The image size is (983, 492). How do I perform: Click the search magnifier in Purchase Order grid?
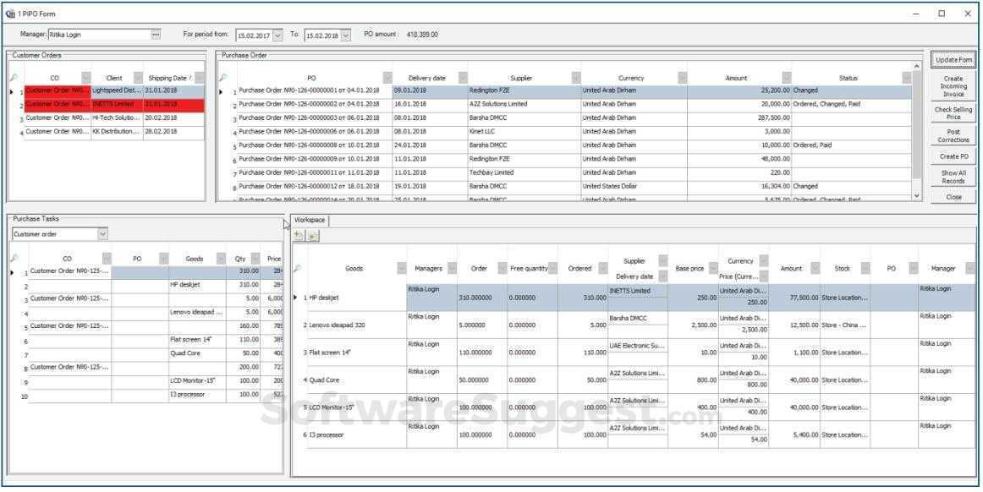(x=223, y=77)
